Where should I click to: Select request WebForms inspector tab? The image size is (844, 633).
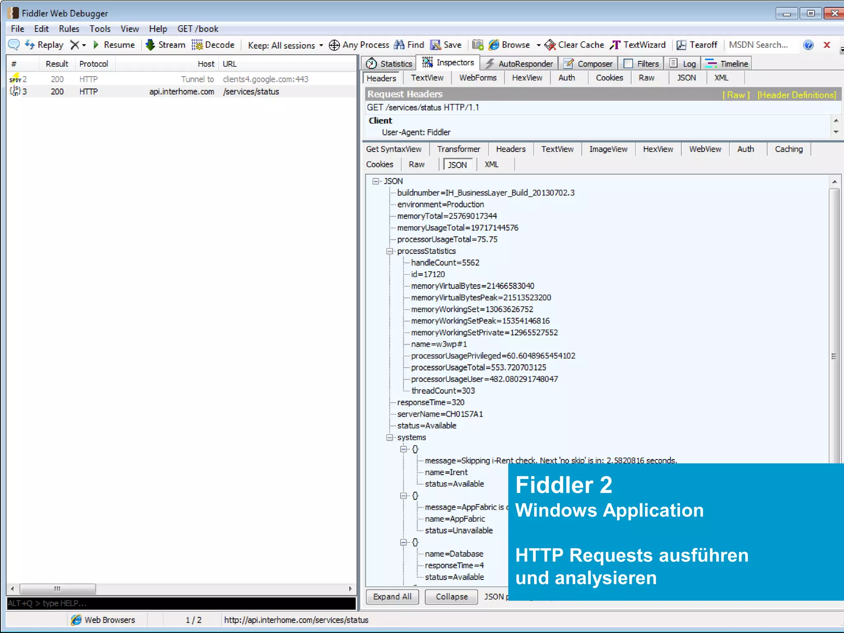(478, 78)
